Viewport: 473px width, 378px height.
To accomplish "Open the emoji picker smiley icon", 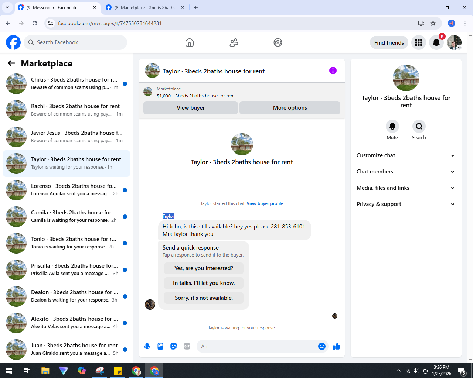I will tap(322, 346).
